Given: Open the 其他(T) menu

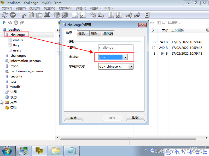Looking at the screenshot, I should click(x=81, y=8).
